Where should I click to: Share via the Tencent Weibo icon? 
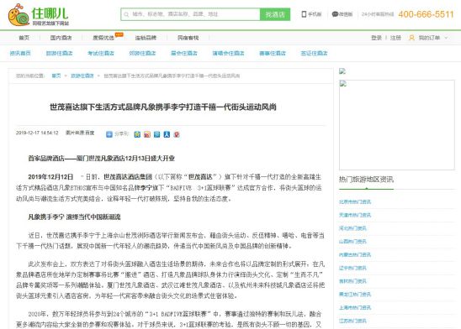(157, 134)
